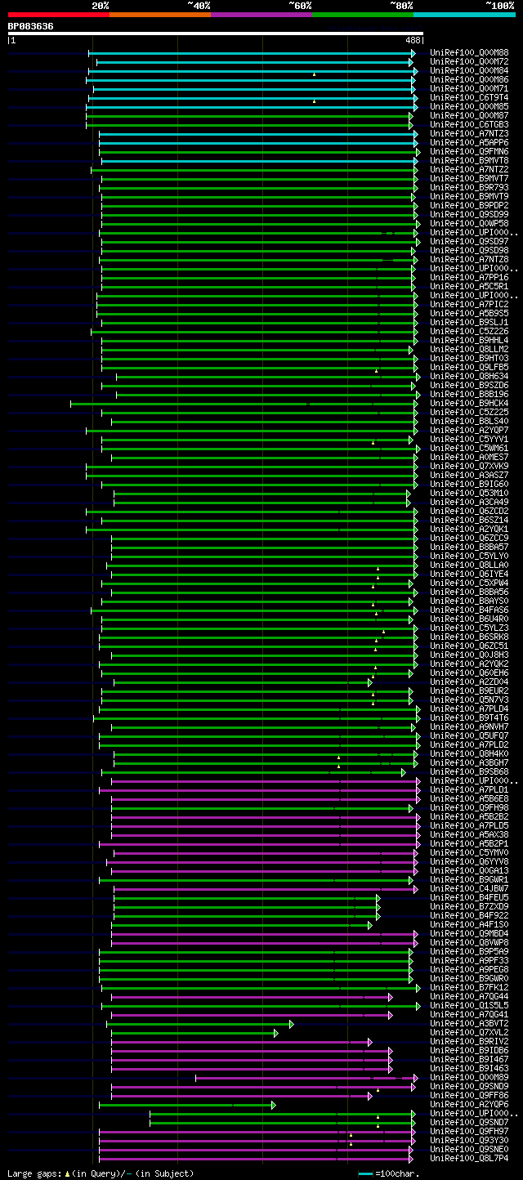Click the query end position label 488
This screenshot has width=523, height=1180.
pos(412,40)
